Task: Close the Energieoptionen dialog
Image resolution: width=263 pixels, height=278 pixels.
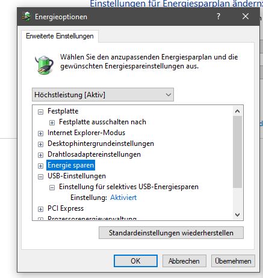Action: tap(246, 16)
